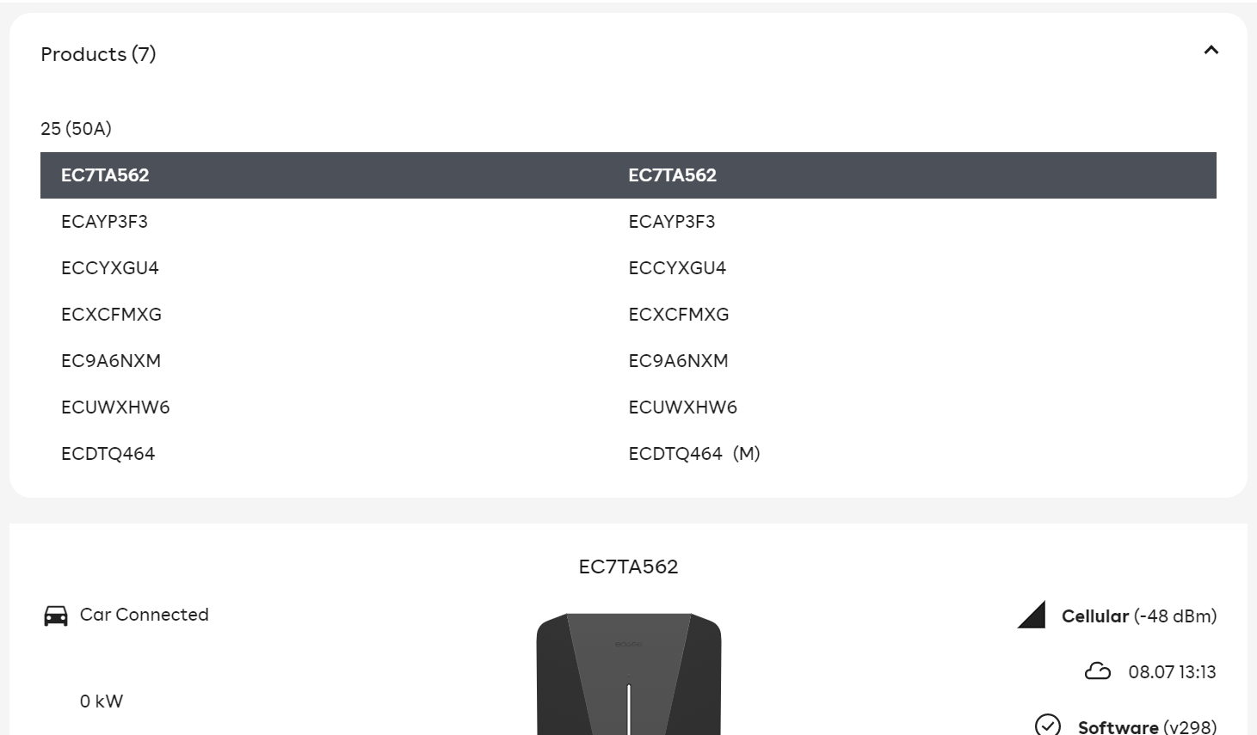Click the car connected icon
Screen dimensions: 1257x735
pos(56,616)
